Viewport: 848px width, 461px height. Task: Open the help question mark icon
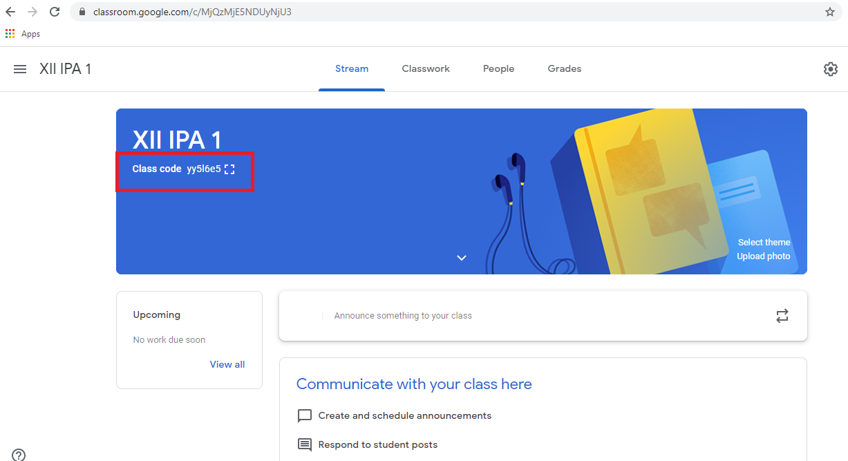(19, 454)
